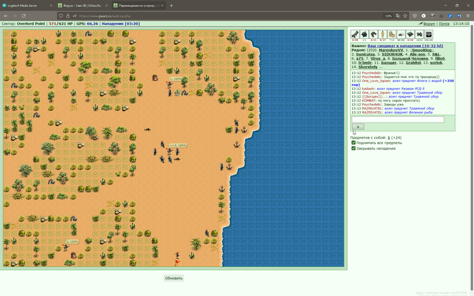The image size is (474, 296).
Task: Open player 'Большой Человек' link
Action: pyautogui.click(x=410, y=58)
